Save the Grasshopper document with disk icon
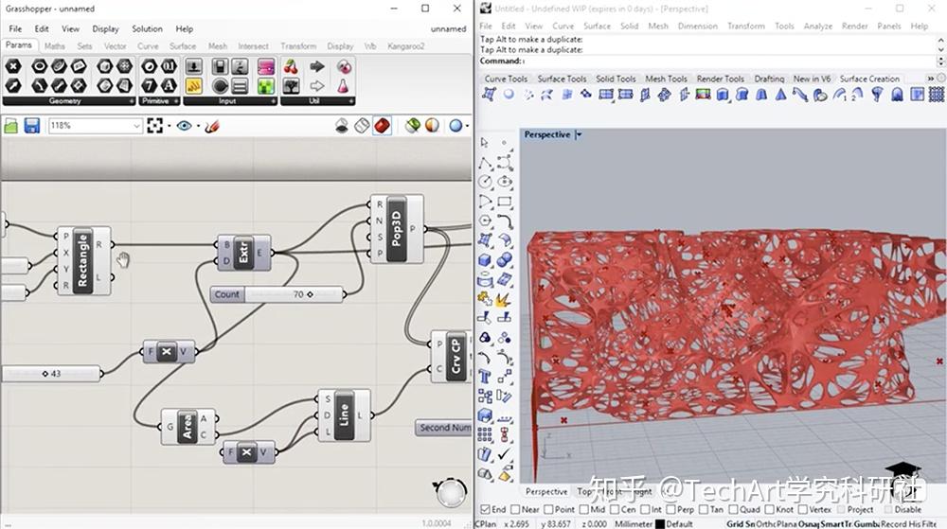The height and width of the screenshot is (529, 947). coord(31,126)
